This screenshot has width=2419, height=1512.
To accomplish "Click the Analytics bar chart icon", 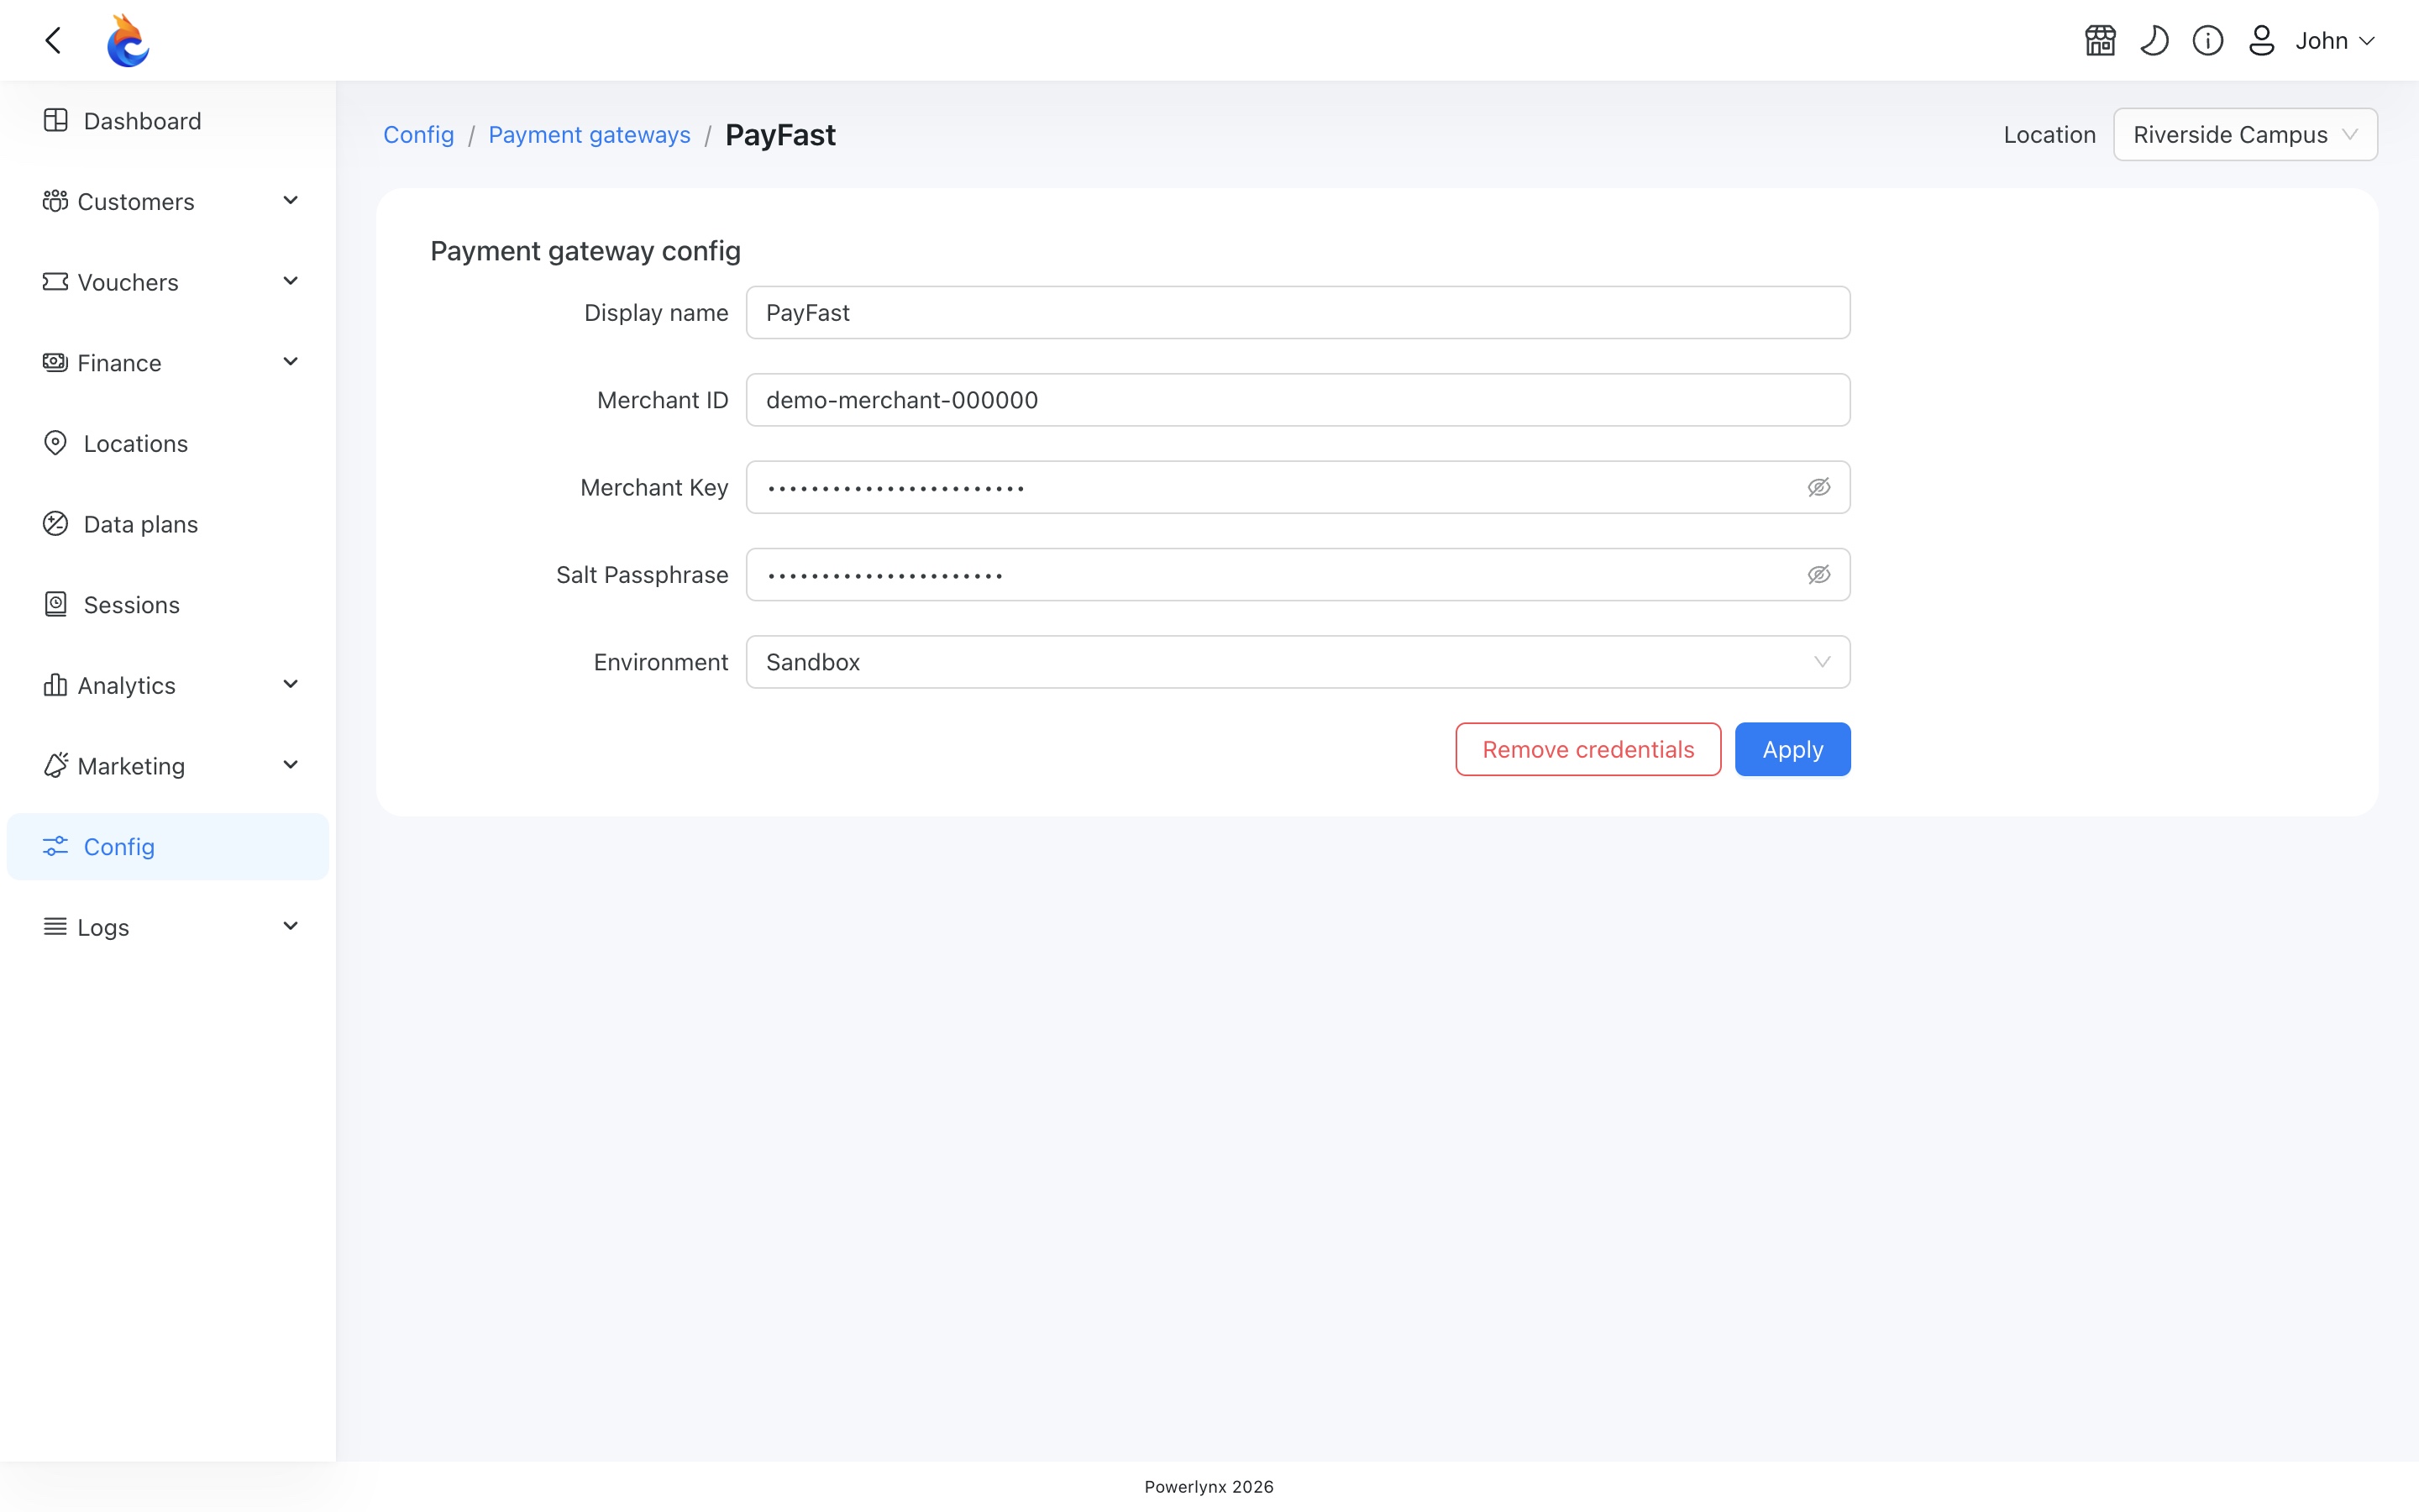I will (55, 685).
